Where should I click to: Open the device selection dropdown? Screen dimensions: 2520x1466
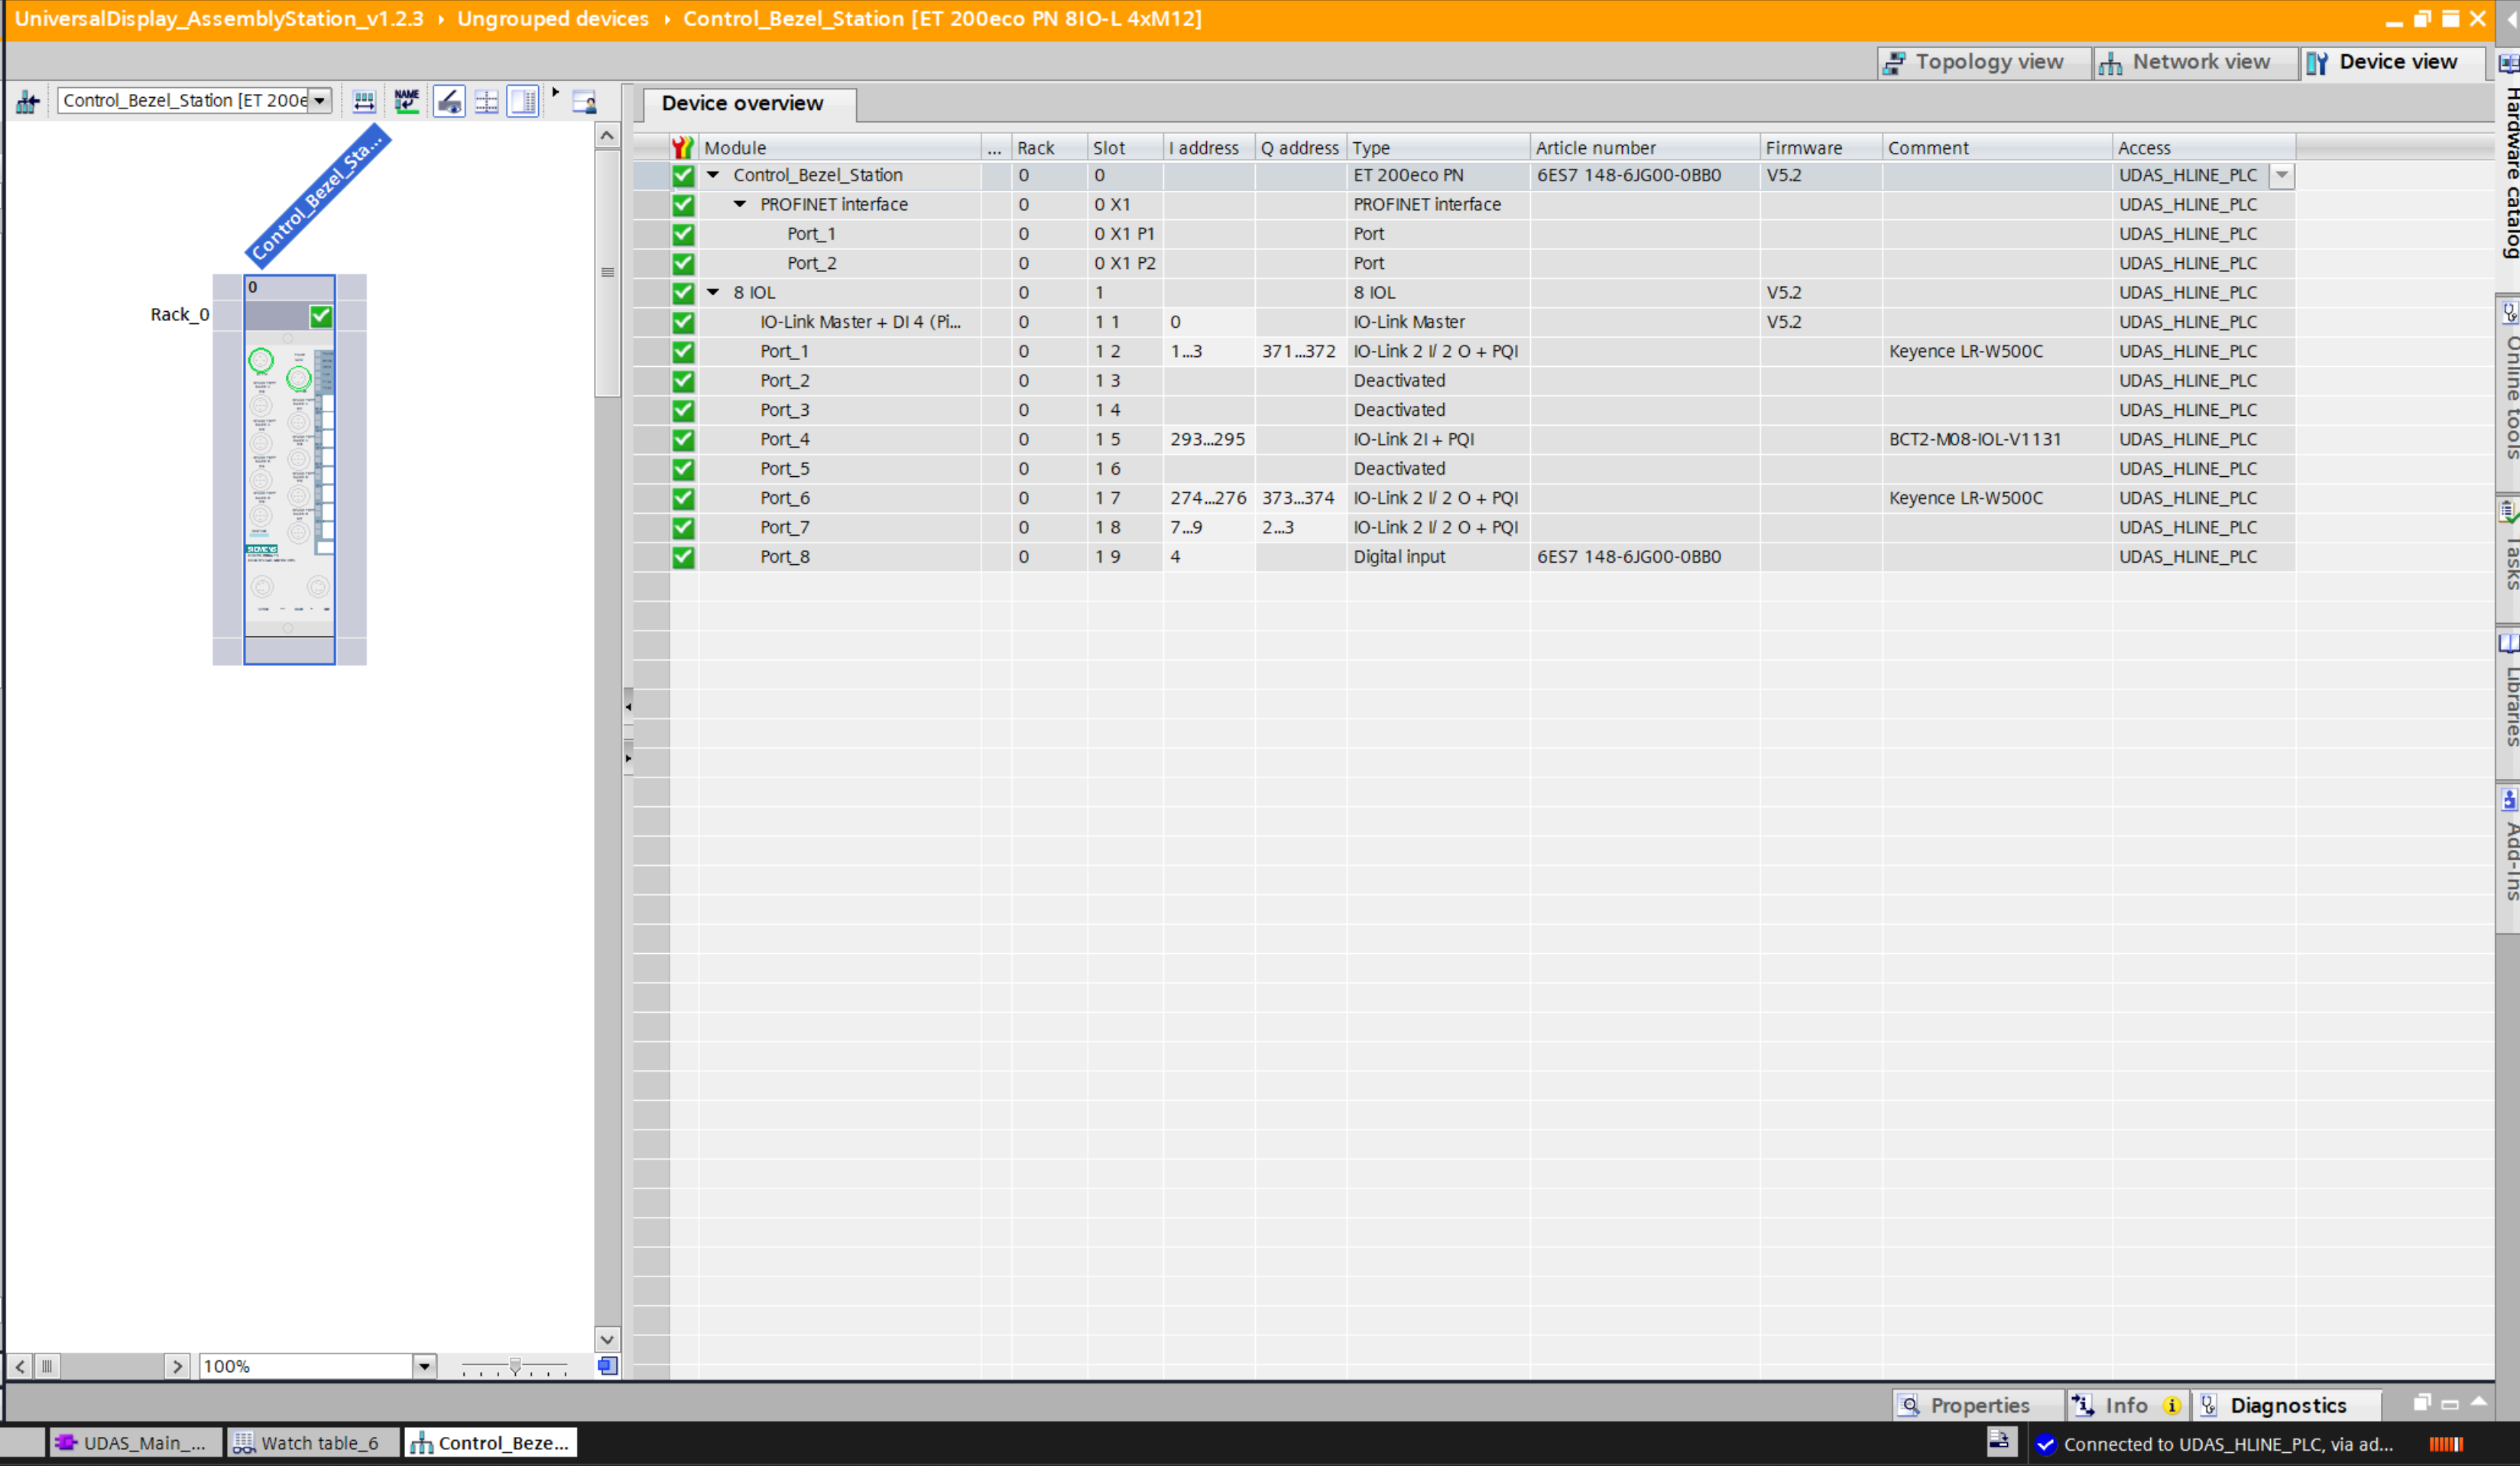click(x=319, y=101)
